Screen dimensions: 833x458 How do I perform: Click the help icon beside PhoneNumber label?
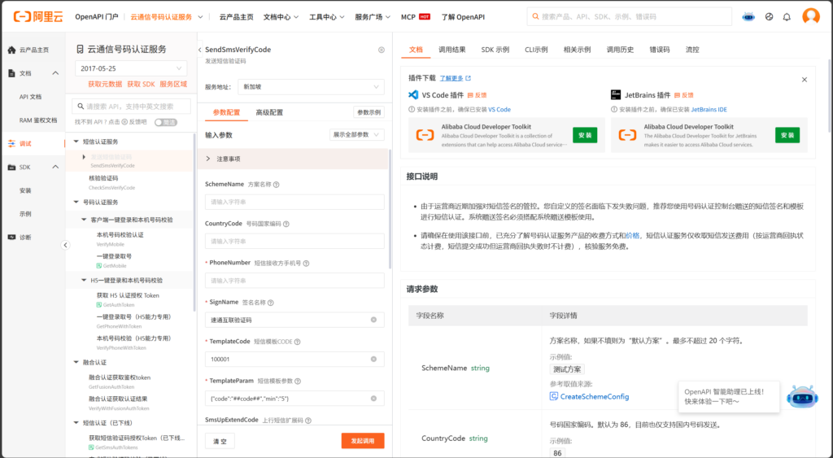coord(306,263)
